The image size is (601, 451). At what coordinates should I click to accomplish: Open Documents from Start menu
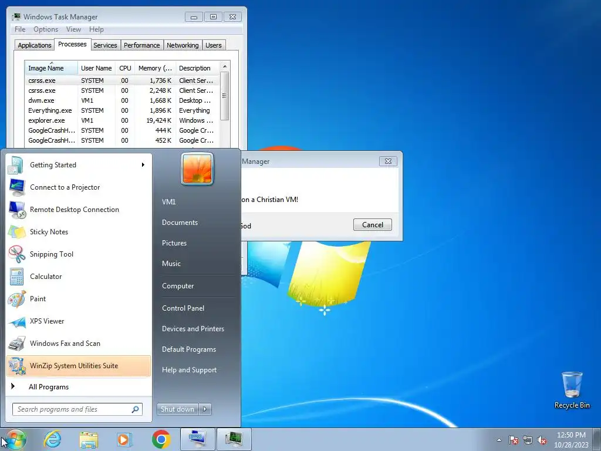(x=180, y=223)
